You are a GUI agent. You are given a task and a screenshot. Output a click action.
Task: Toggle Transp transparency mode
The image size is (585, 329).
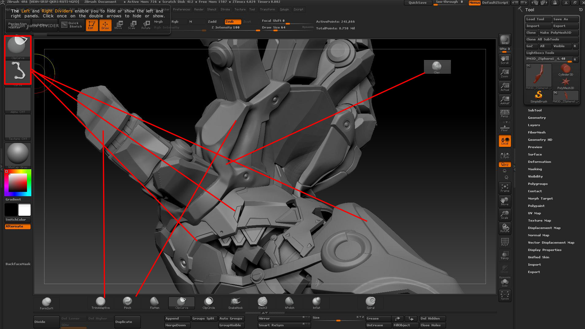coord(505,255)
